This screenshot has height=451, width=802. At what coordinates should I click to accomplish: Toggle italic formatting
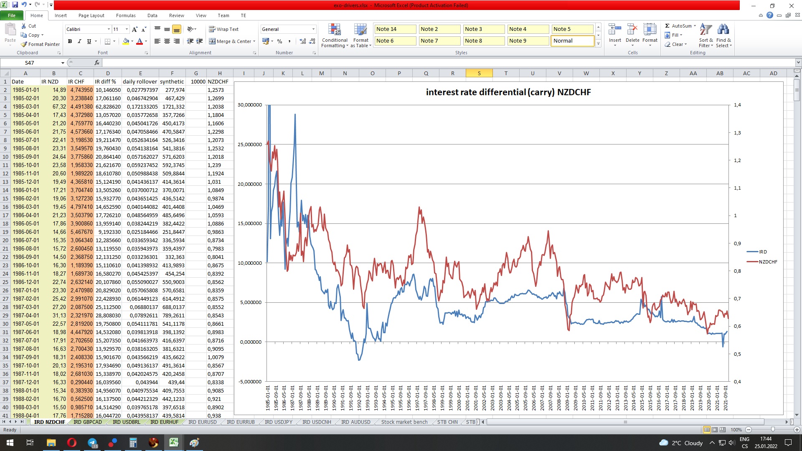click(79, 41)
